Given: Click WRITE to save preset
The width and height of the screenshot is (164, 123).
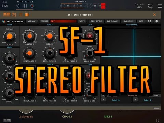Looking at the screenshot, I should [x=82, y=21].
